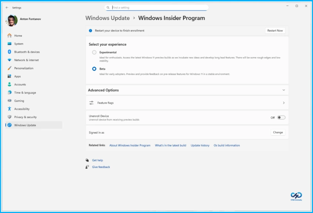Click the Personalization paintbrush icon
313x213 pixels.
click(9, 68)
